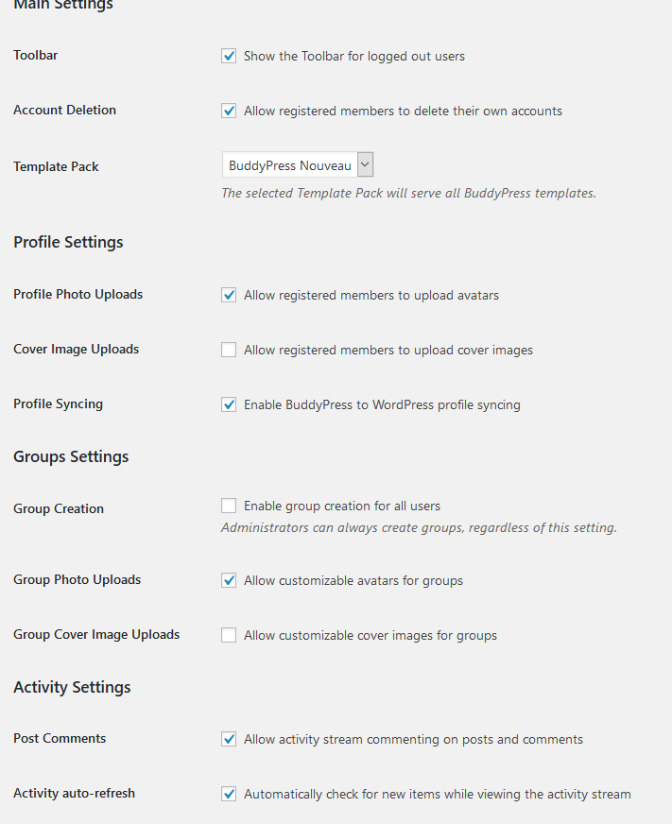Viewport: 672px width, 824px height.
Task: Click 'Allow customizable avatars for groups' label
Action: pos(353,581)
